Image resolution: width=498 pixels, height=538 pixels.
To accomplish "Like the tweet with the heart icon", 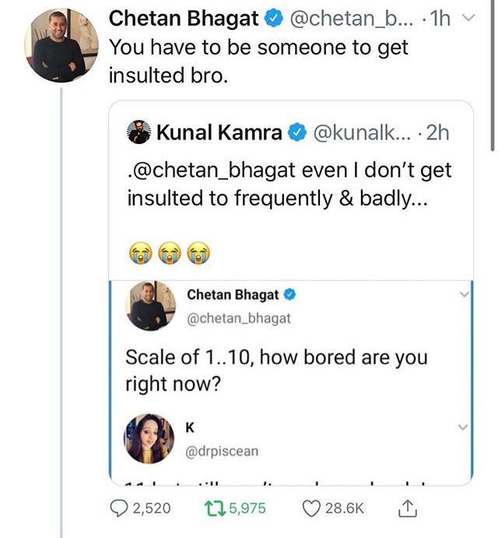I will (311, 508).
